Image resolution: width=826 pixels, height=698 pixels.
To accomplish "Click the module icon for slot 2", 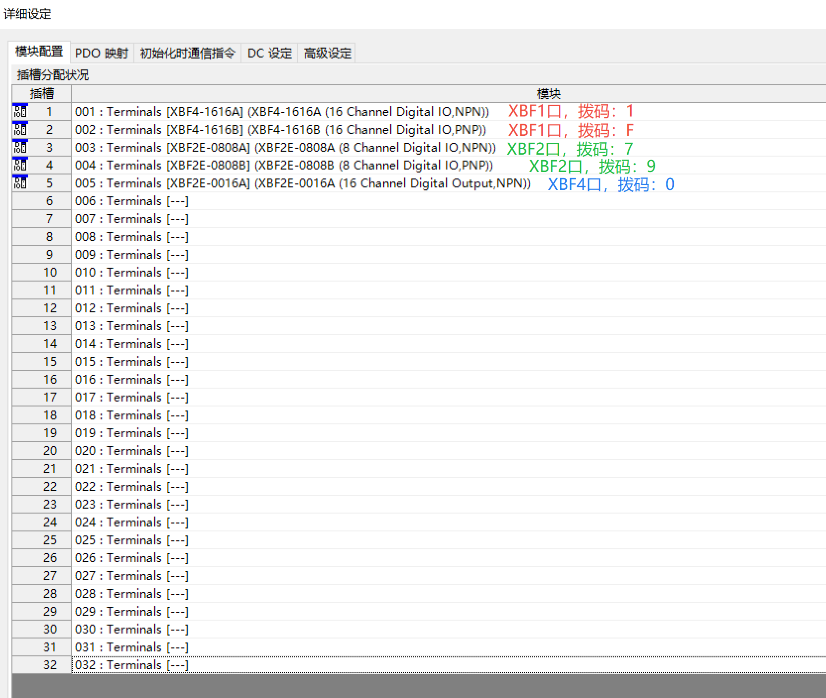I will point(20,129).
